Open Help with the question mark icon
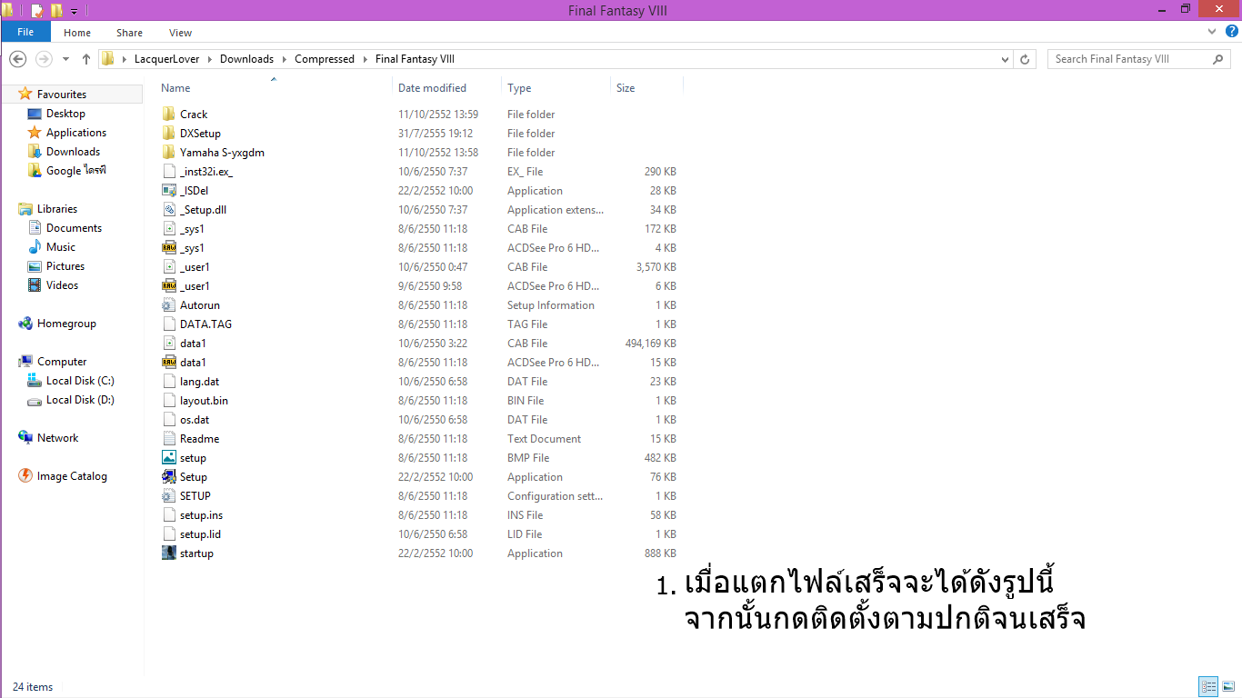Viewport: 1242px width, 698px height. [1232, 32]
